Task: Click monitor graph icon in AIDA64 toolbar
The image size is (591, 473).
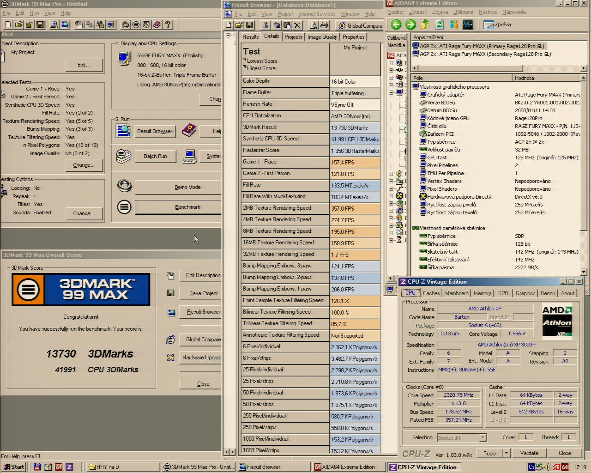Action: 468,24
